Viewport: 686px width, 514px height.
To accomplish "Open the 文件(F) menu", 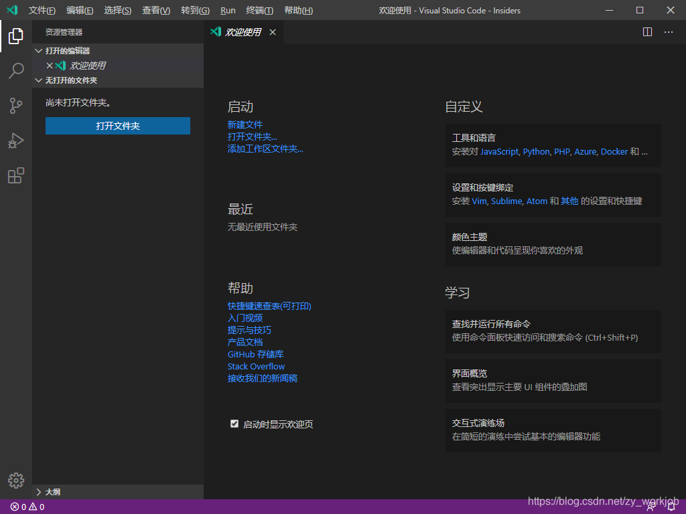I will [42, 11].
